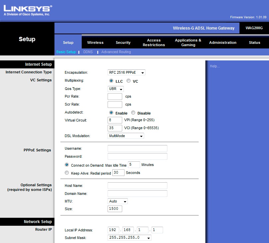Select the Basic Setup sub-tab
Screen dimensions: 269x243
[66, 52]
